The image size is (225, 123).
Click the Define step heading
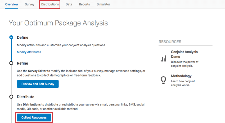22,37
